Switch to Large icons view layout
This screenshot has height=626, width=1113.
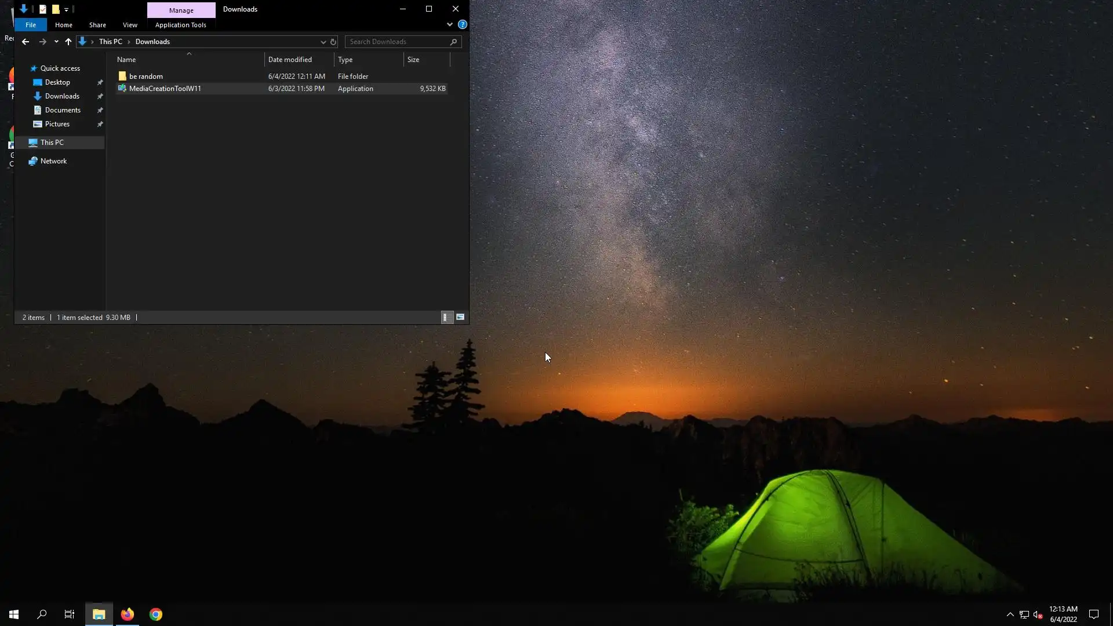[460, 317]
